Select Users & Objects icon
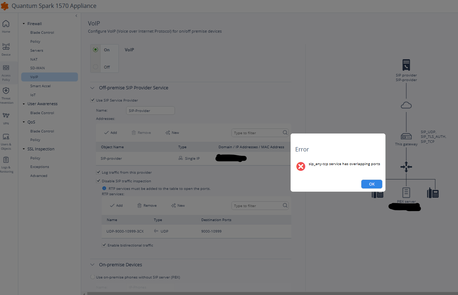Screen dimensions: 458x295 (6, 140)
